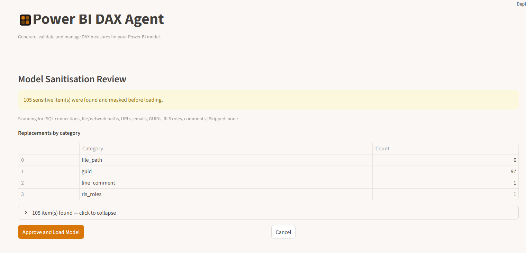The width and height of the screenshot is (526, 253).
Task: Click the 'Scanning for' caption text
Action: tap(128, 119)
